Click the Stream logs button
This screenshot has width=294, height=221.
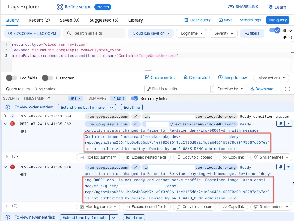tap(250, 20)
